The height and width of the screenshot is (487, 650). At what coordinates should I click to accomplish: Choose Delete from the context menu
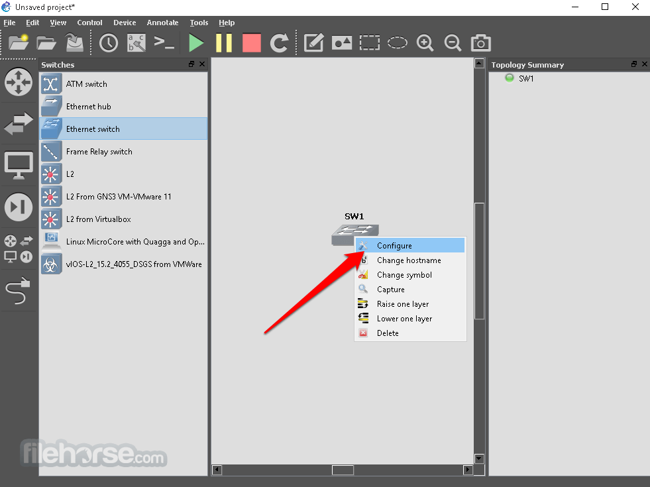click(x=410, y=333)
